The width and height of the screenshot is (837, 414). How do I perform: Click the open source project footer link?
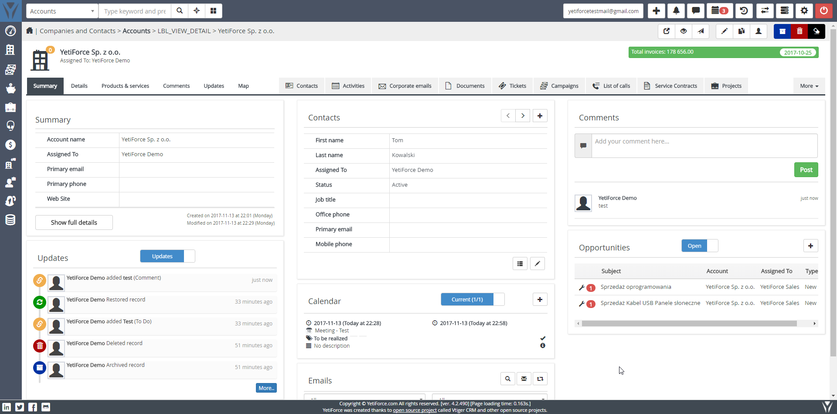pyautogui.click(x=415, y=410)
